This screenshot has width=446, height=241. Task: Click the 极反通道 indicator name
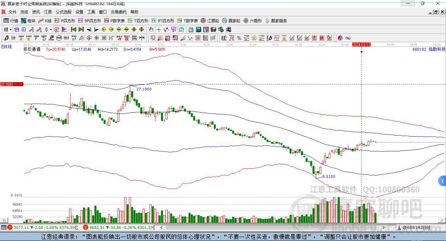click(x=32, y=49)
